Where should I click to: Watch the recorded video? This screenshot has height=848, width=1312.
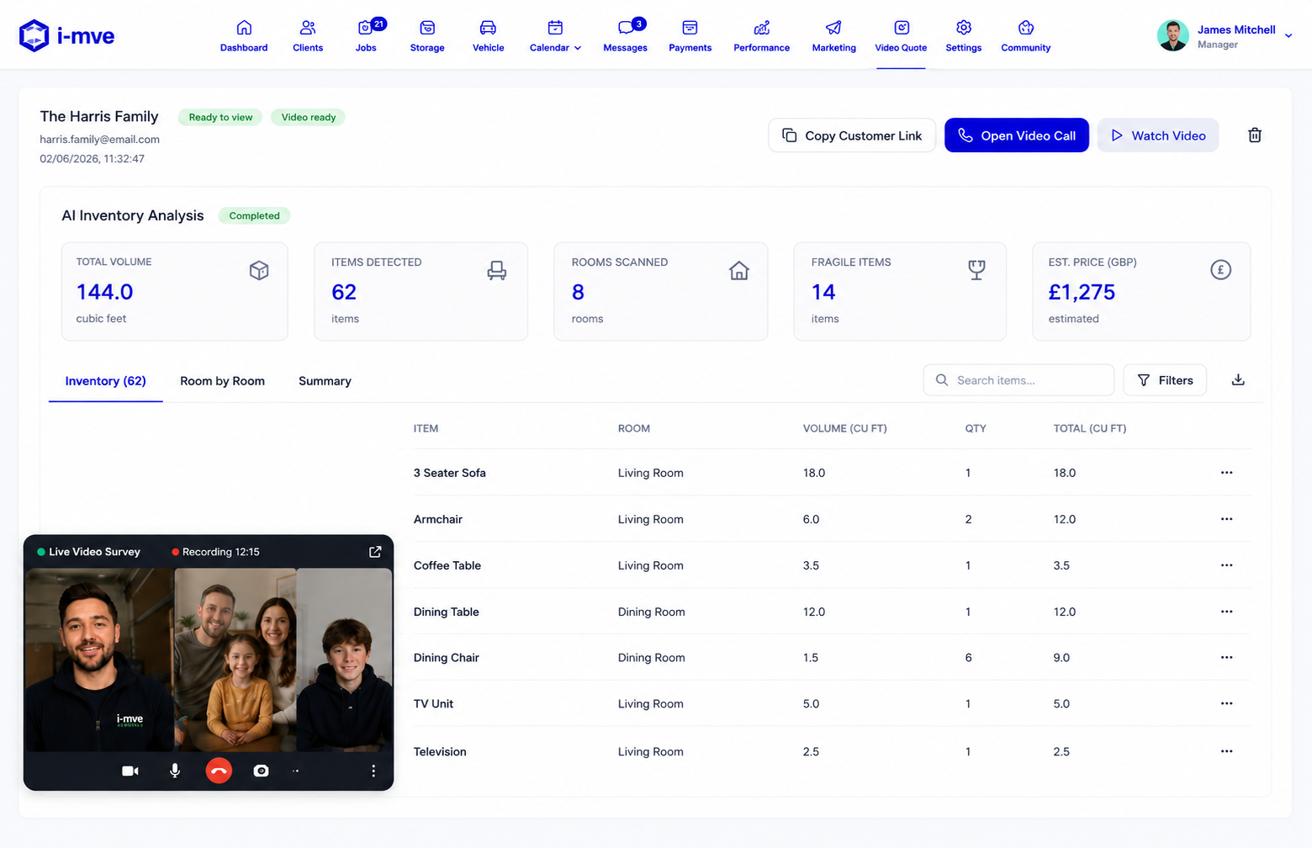pos(1158,135)
